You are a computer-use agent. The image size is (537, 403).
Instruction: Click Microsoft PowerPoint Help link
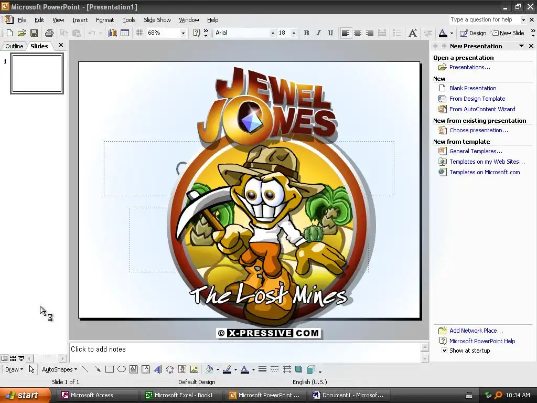tap(482, 341)
